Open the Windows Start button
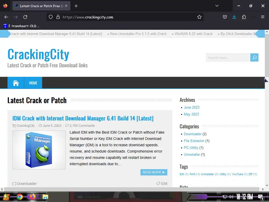Viewport: 269px width, 202px height. pyautogui.click(x=6, y=197)
